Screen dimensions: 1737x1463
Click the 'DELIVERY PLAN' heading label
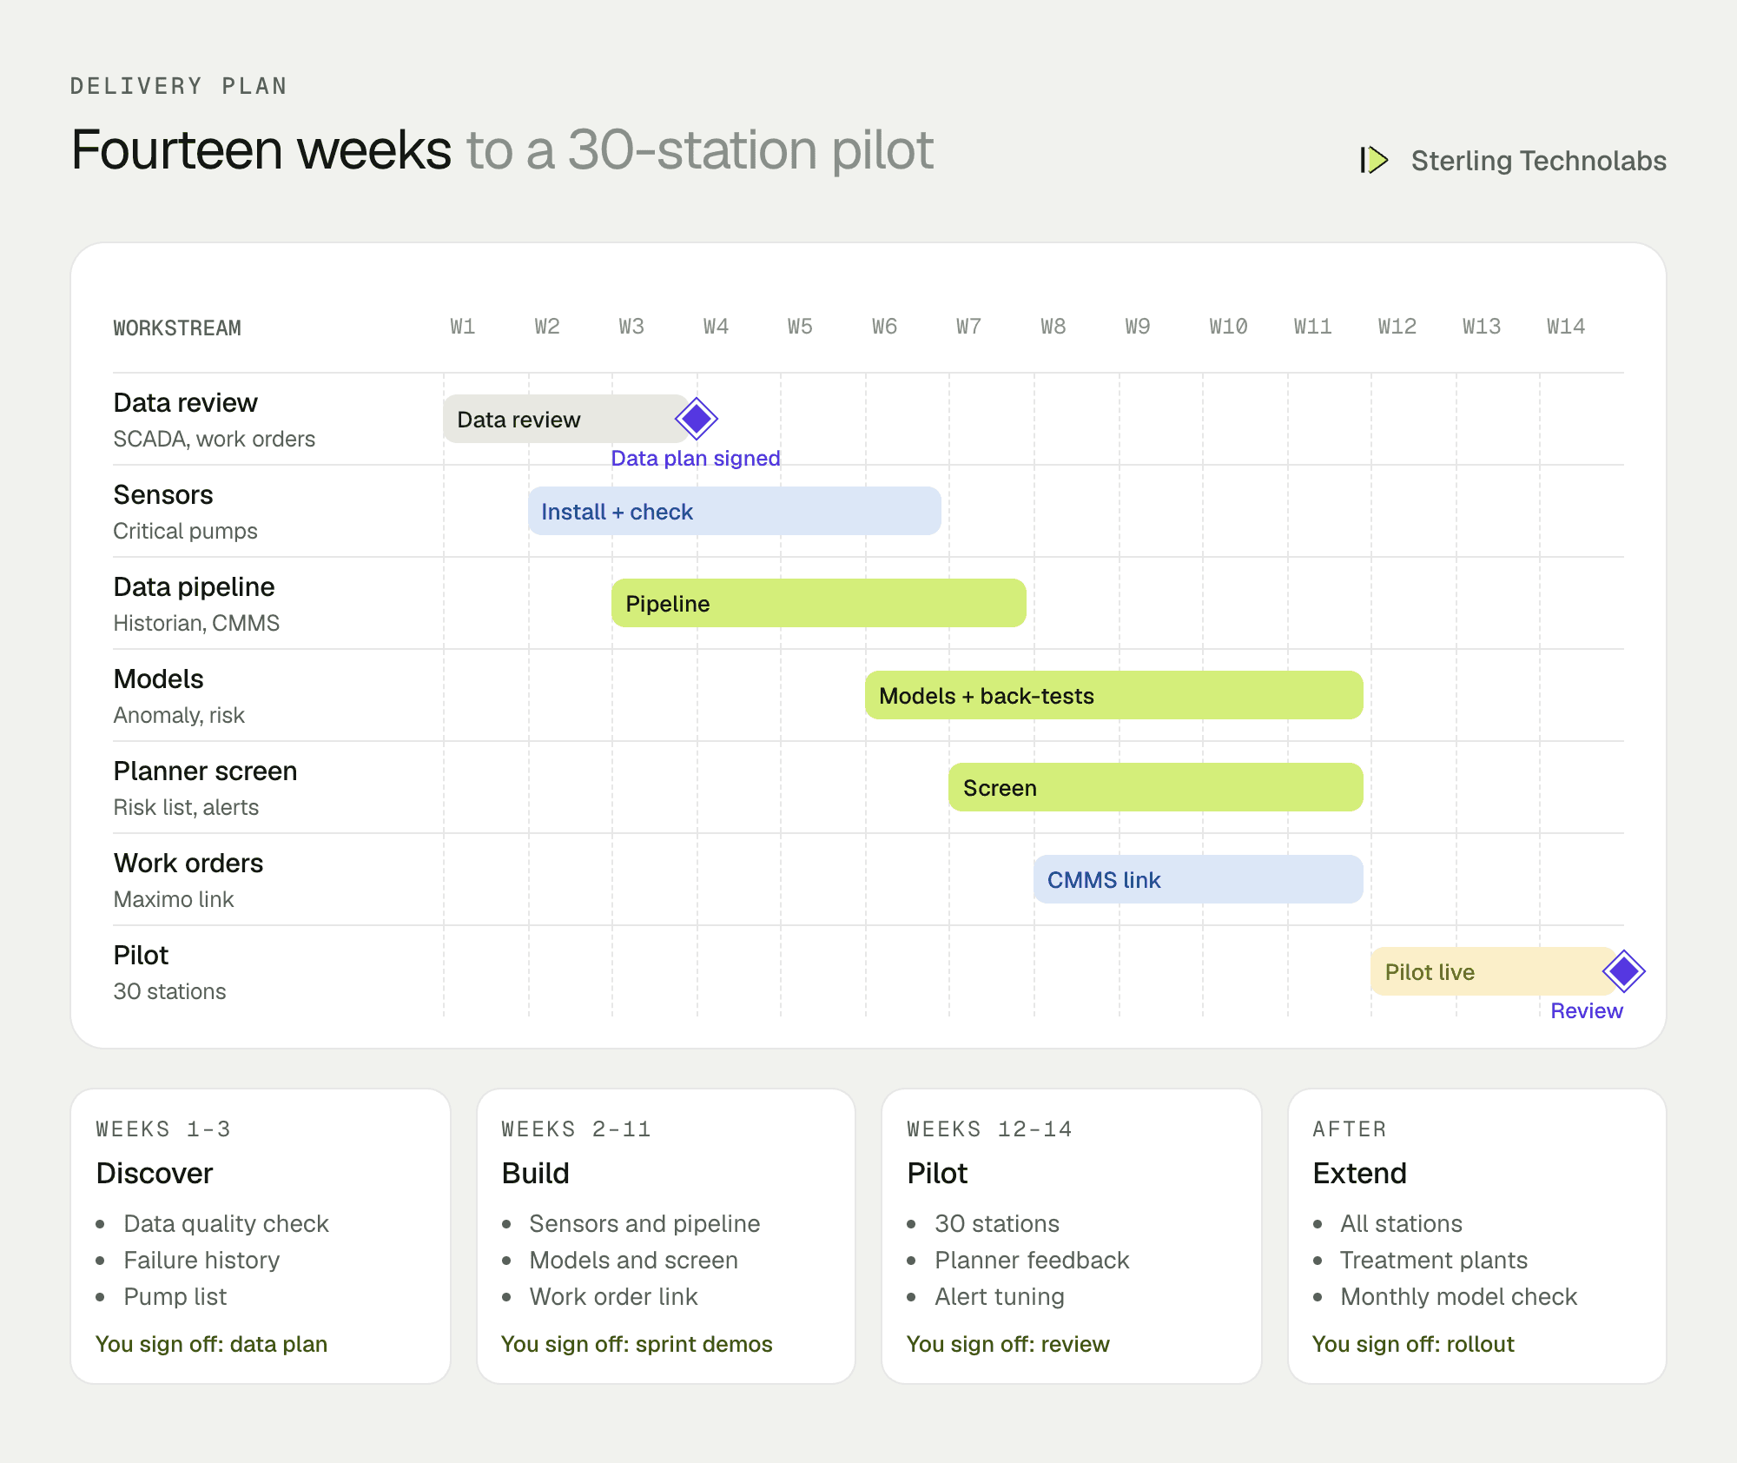179,86
